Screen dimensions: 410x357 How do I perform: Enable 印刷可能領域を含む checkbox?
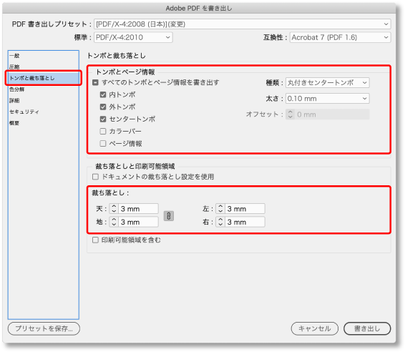point(95,240)
